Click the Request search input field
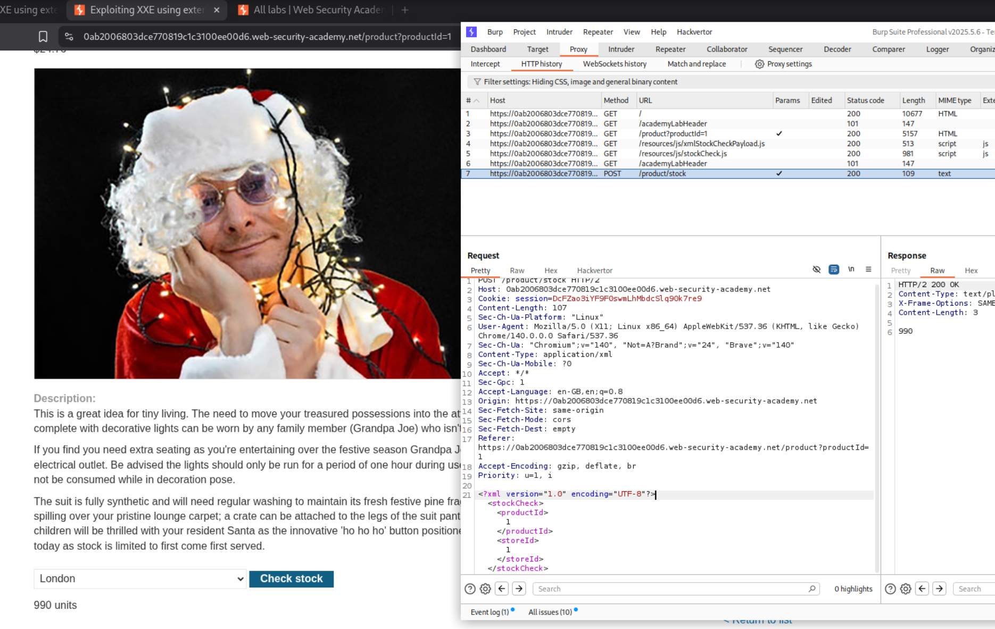Viewport: 995px width, 629px height. [x=671, y=589]
